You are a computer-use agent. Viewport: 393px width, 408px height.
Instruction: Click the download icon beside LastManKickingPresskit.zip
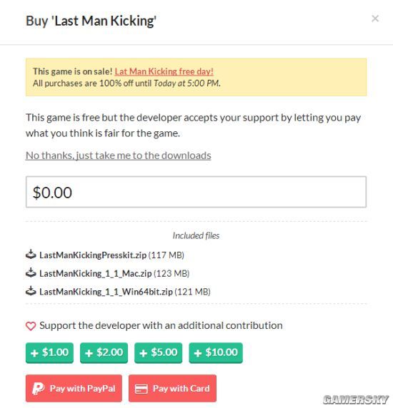tap(31, 255)
